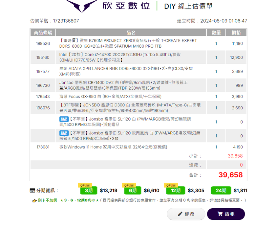Click the 建立時間 2024-08-09 timestamp

point(212,21)
